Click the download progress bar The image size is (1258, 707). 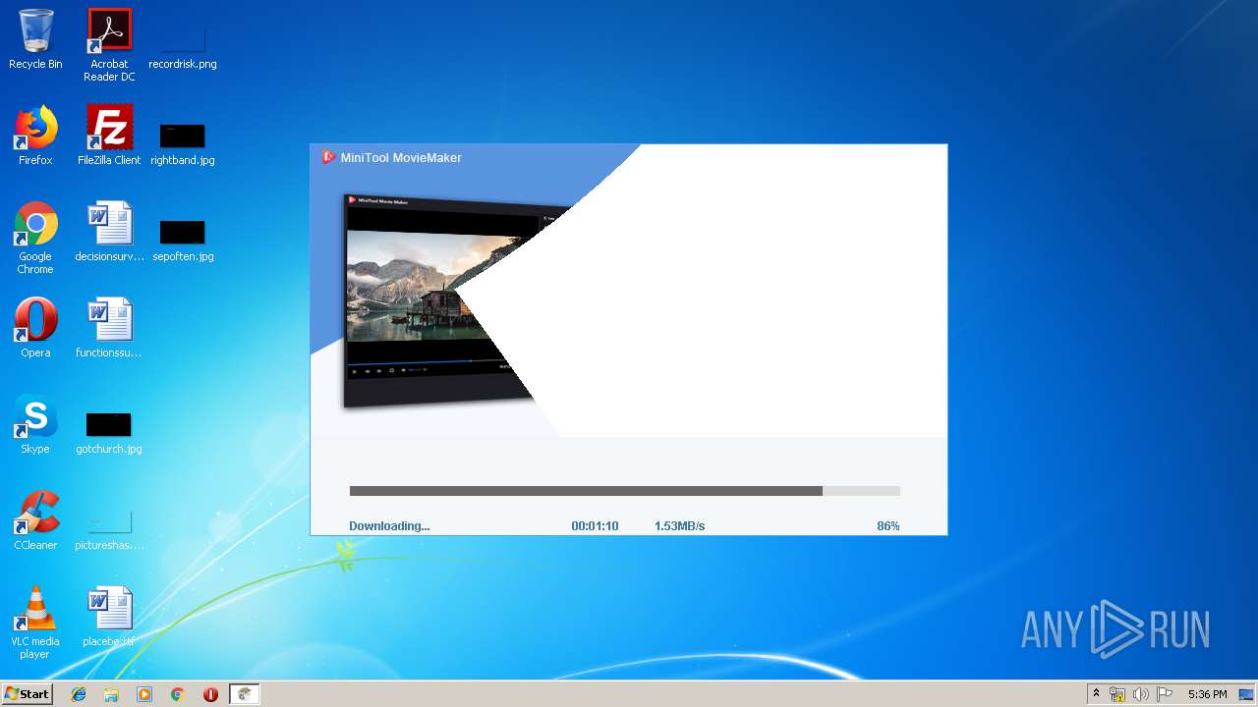tap(625, 491)
